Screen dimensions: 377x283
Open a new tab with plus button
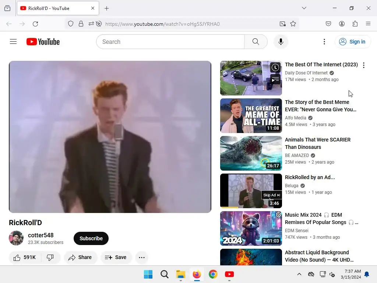point(106,8)
